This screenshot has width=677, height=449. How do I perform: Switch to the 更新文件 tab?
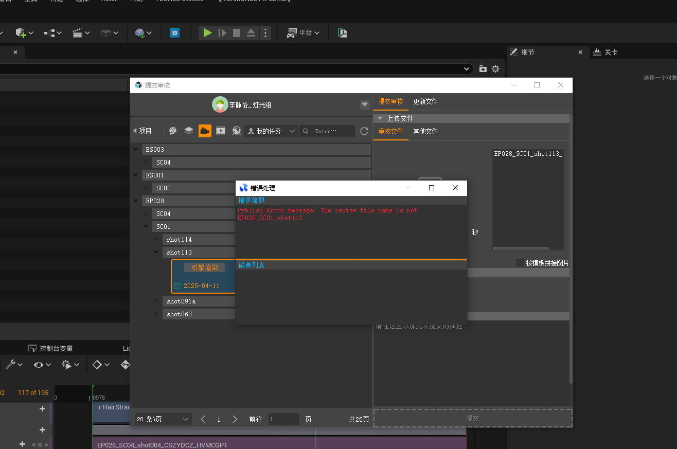coord(425,102)
